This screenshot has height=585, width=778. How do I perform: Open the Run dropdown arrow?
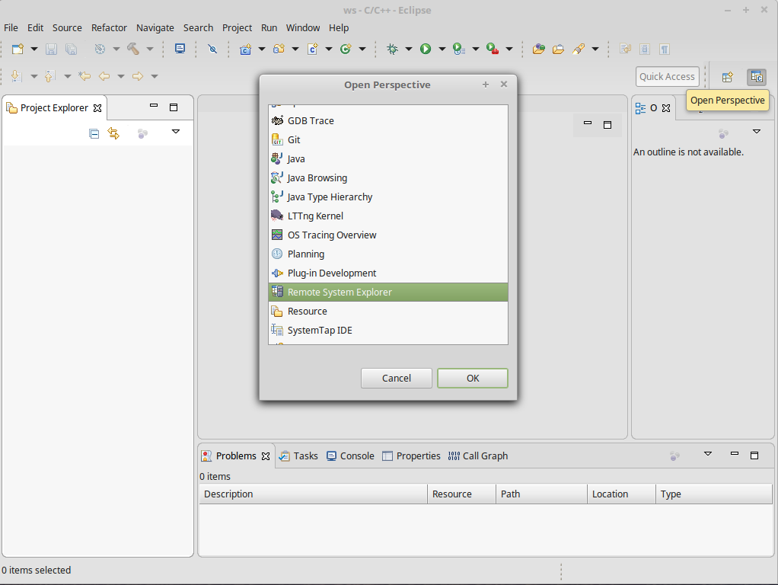(442, 49)
